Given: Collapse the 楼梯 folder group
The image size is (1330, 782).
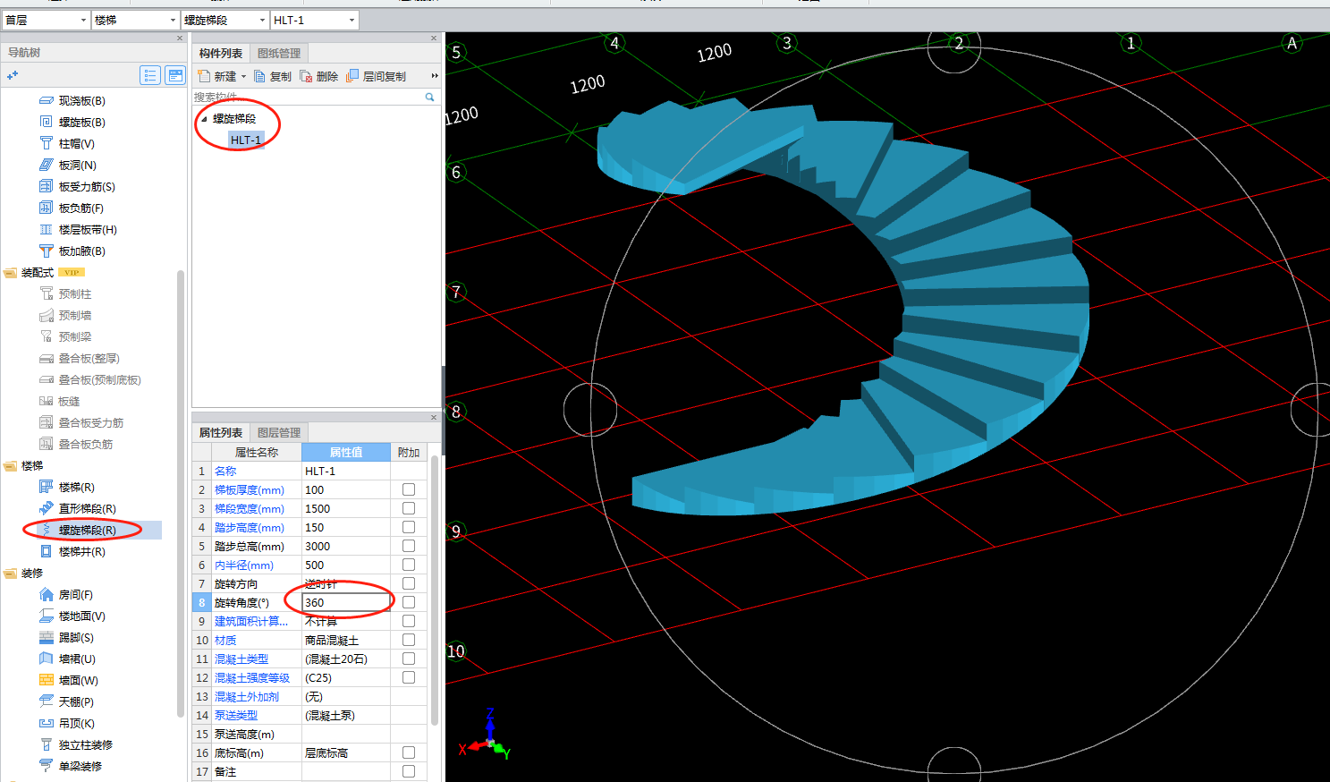Looking at the screenshot, I should coord(11,466).
